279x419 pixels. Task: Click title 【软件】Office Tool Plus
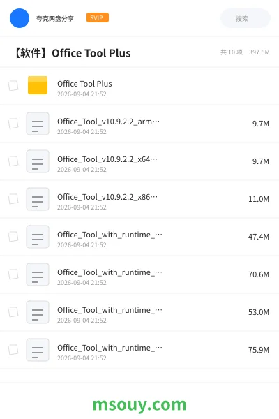tap(72, 53)
